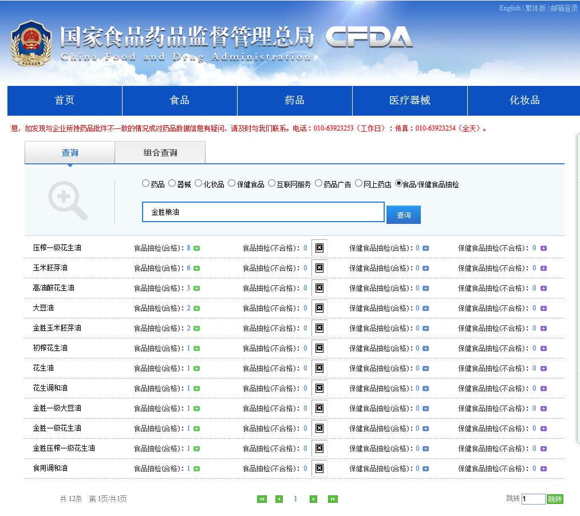The height and width of the screenshot is (516, 580).
Task: Click the magnifier search icon
Action: [68, 200]
